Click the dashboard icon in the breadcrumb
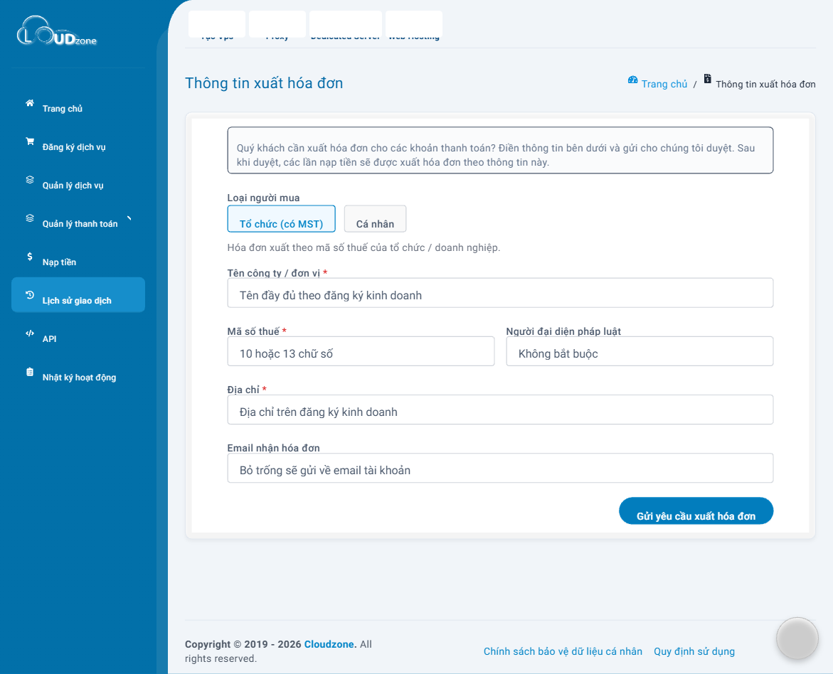833x674 pixels. pos(632,80)
